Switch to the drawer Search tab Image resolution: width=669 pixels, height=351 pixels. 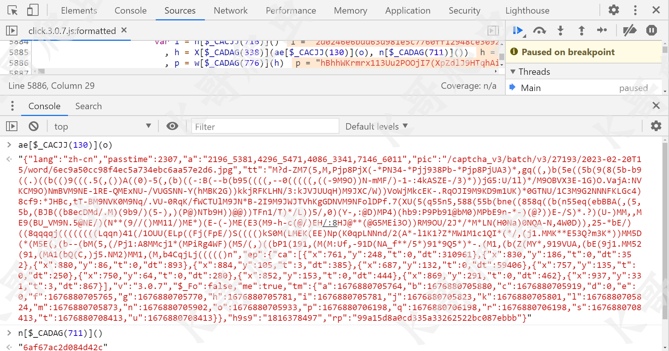coord(88,106)
